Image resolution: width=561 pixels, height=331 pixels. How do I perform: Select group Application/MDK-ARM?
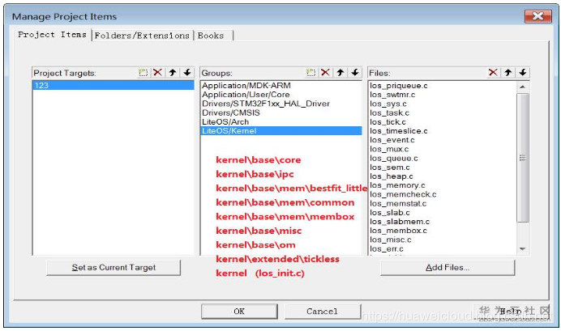tap(281, 85)
